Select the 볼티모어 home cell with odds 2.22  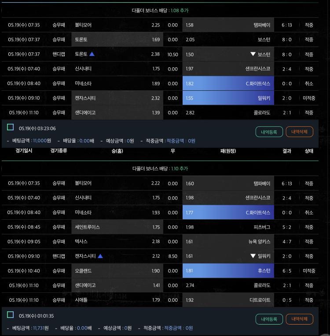(117, 183)
